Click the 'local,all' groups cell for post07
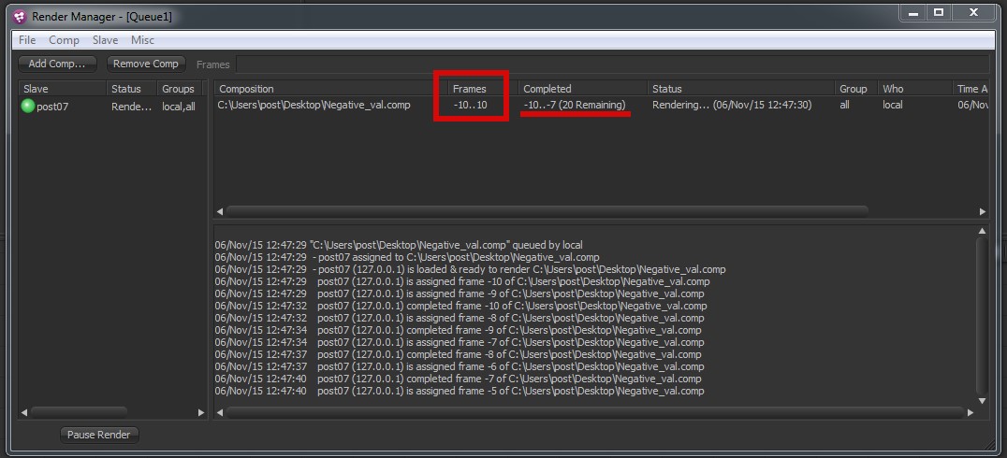The width and height of the screenshot is (1007, 458). tap(179, 107)
